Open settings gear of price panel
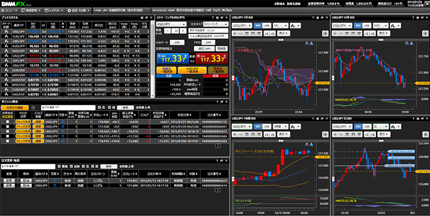430x216 pixels. (142, 17)
